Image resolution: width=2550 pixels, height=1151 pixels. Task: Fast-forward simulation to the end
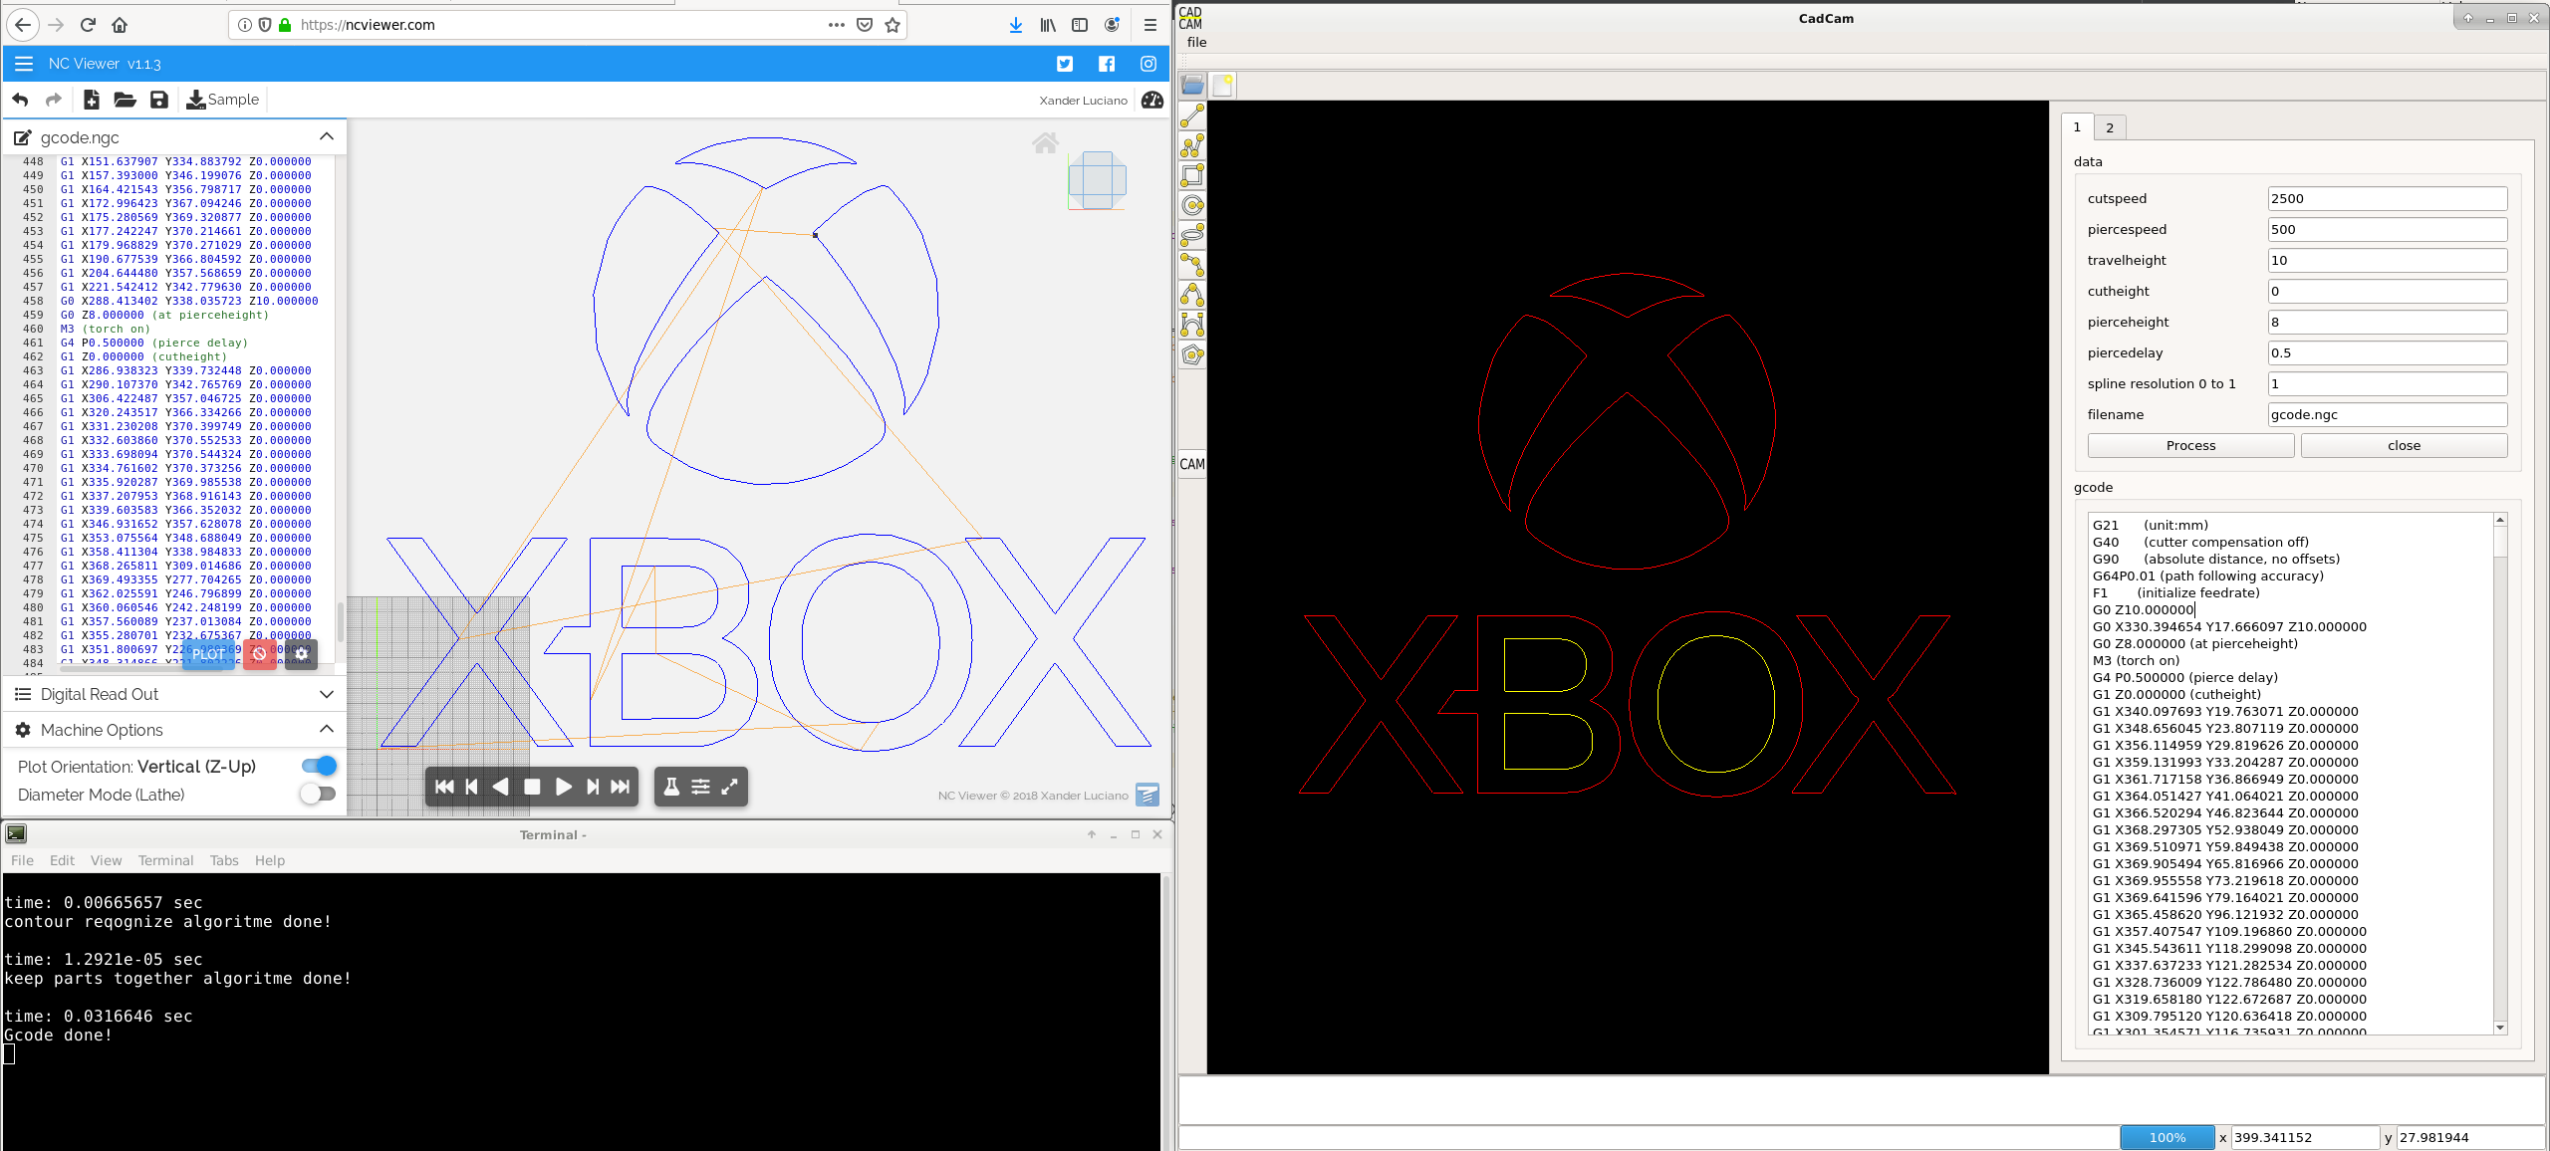click(621, 787)
